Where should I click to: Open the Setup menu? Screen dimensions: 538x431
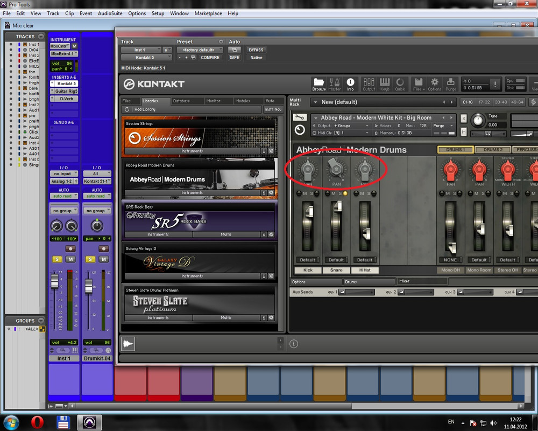(158, 13)
